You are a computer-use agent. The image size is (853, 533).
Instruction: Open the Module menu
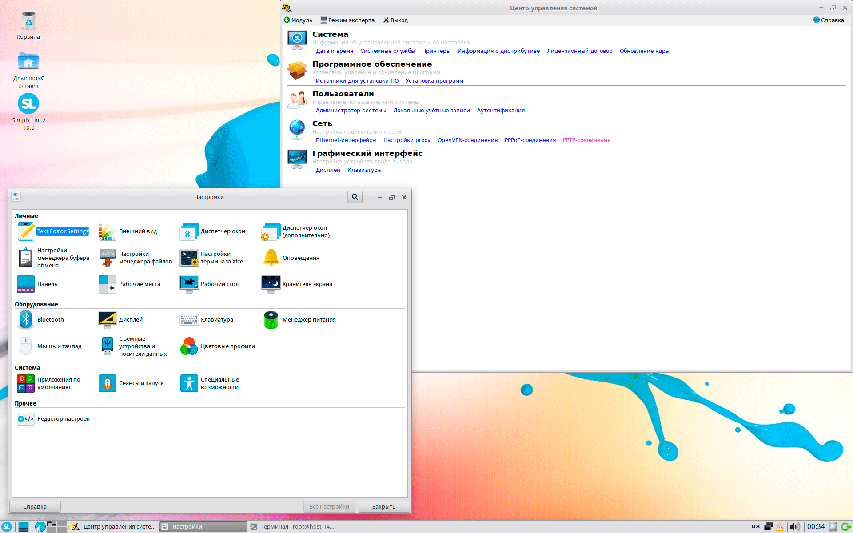(298, 20)
